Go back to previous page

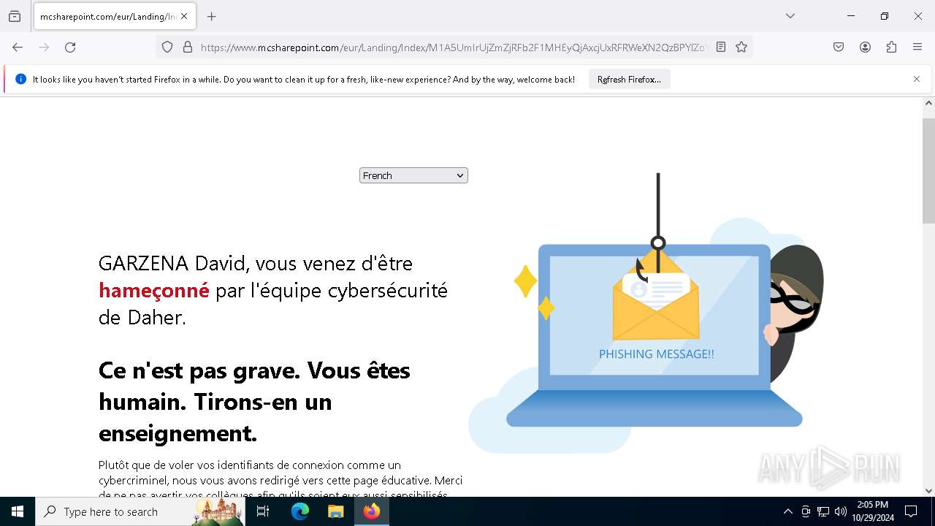click(18, 47)
